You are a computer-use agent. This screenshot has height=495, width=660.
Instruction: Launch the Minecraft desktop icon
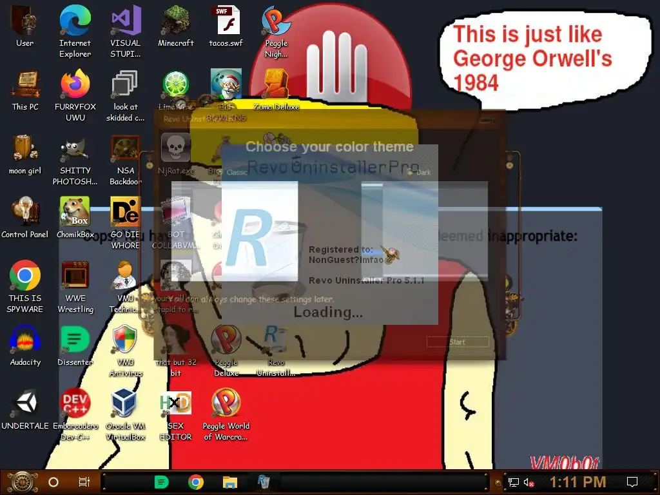click(x=175, y=26)
